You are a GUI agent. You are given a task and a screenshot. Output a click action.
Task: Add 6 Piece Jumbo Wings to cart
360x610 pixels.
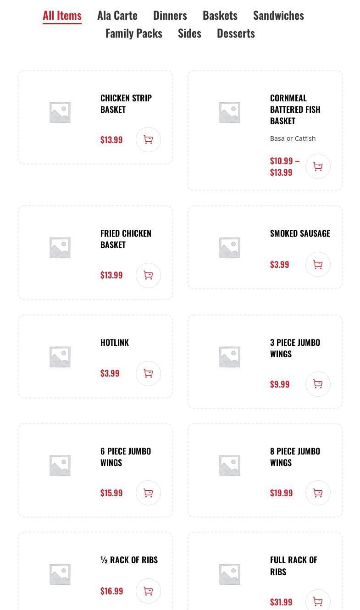[x=148, y=493]
